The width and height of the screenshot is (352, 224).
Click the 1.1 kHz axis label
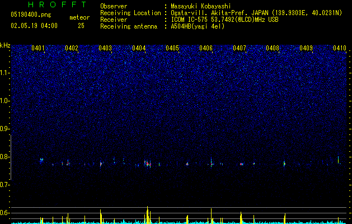click(5, 73)
